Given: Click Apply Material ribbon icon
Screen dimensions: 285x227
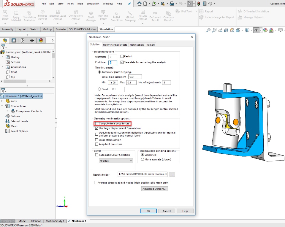Looking at the screenshot, I should coord(16,17).
